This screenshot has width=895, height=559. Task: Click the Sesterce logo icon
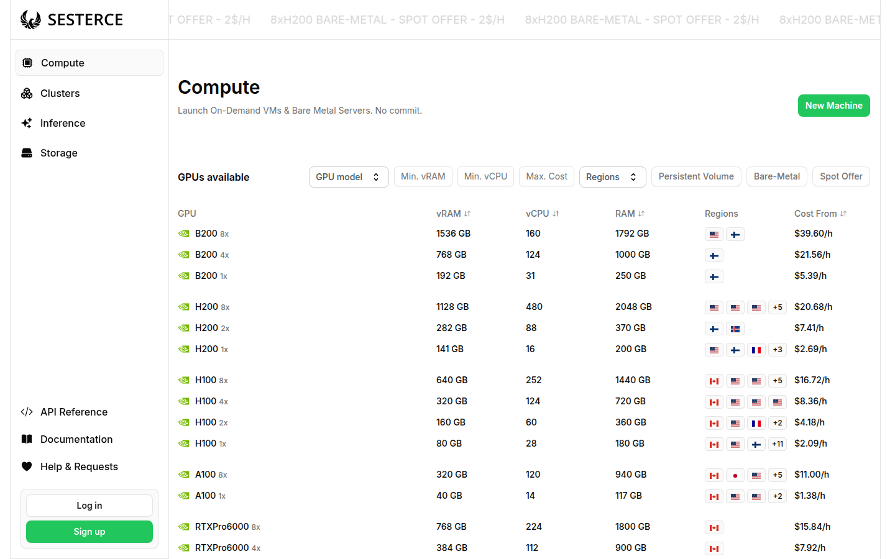click(x=30, y=20)
